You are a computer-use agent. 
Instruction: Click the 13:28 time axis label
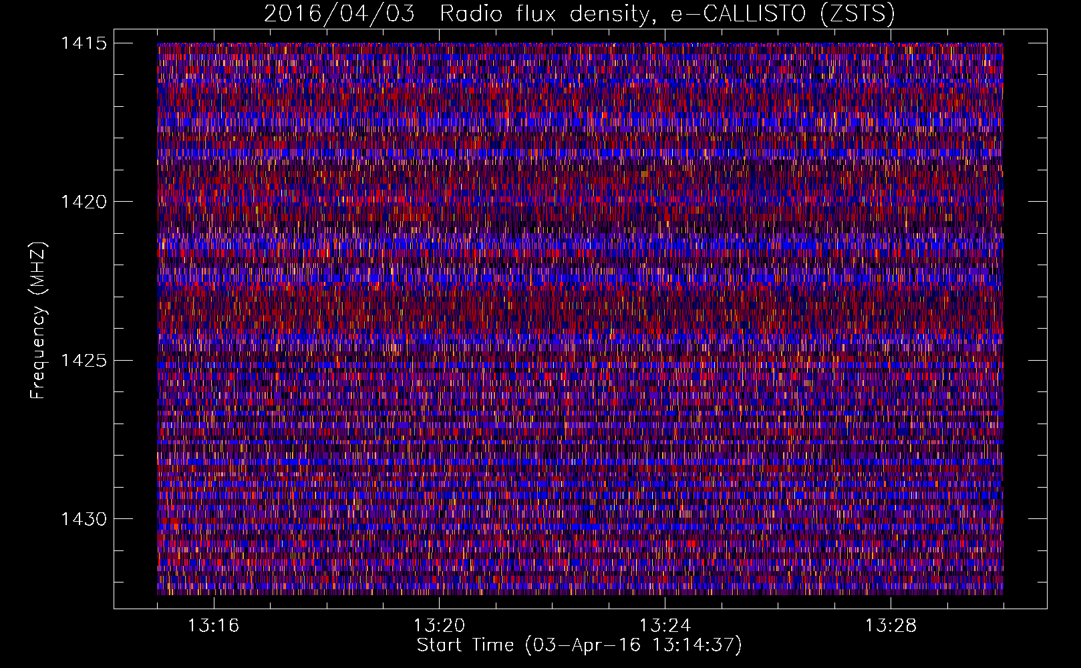coord(891,626)
